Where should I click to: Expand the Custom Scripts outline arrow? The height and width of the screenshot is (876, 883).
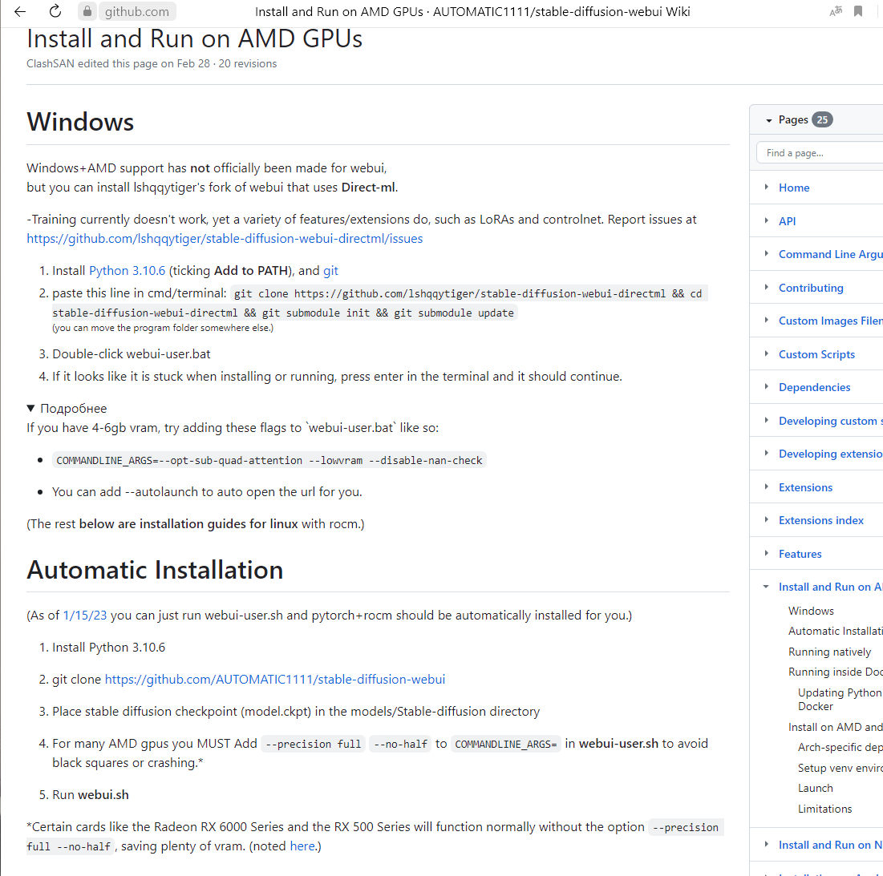point(767,353)
